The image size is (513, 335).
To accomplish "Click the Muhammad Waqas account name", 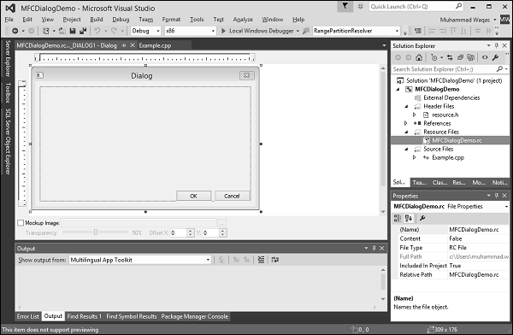I will coord(464,20).
